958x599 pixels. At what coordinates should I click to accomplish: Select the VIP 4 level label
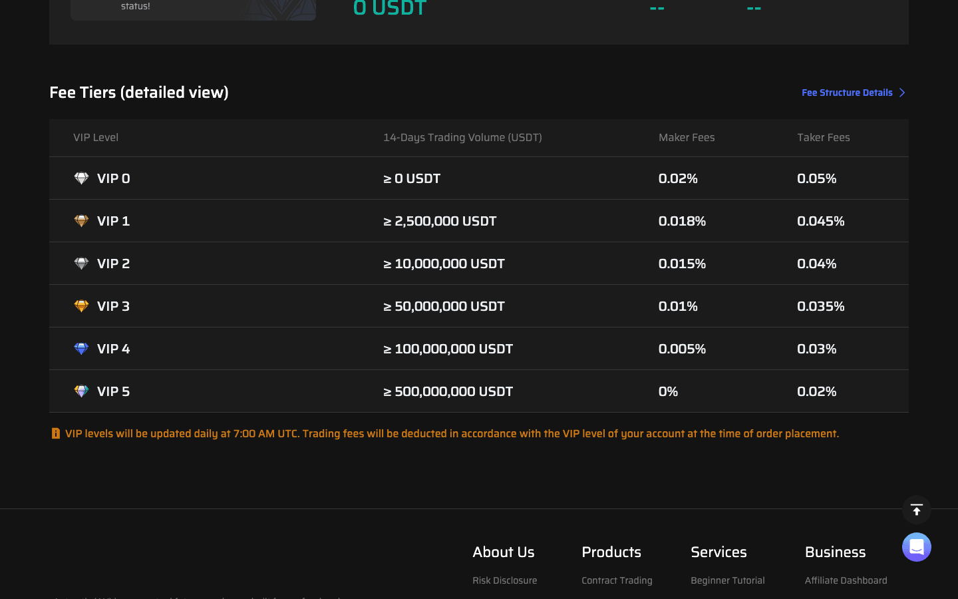click(x=114, y=349)
